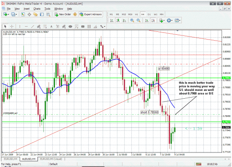Screen dimensions: 232x167
Task: Open the Indicators list icon
Action: pyautogui.click(x=161, y=20)
